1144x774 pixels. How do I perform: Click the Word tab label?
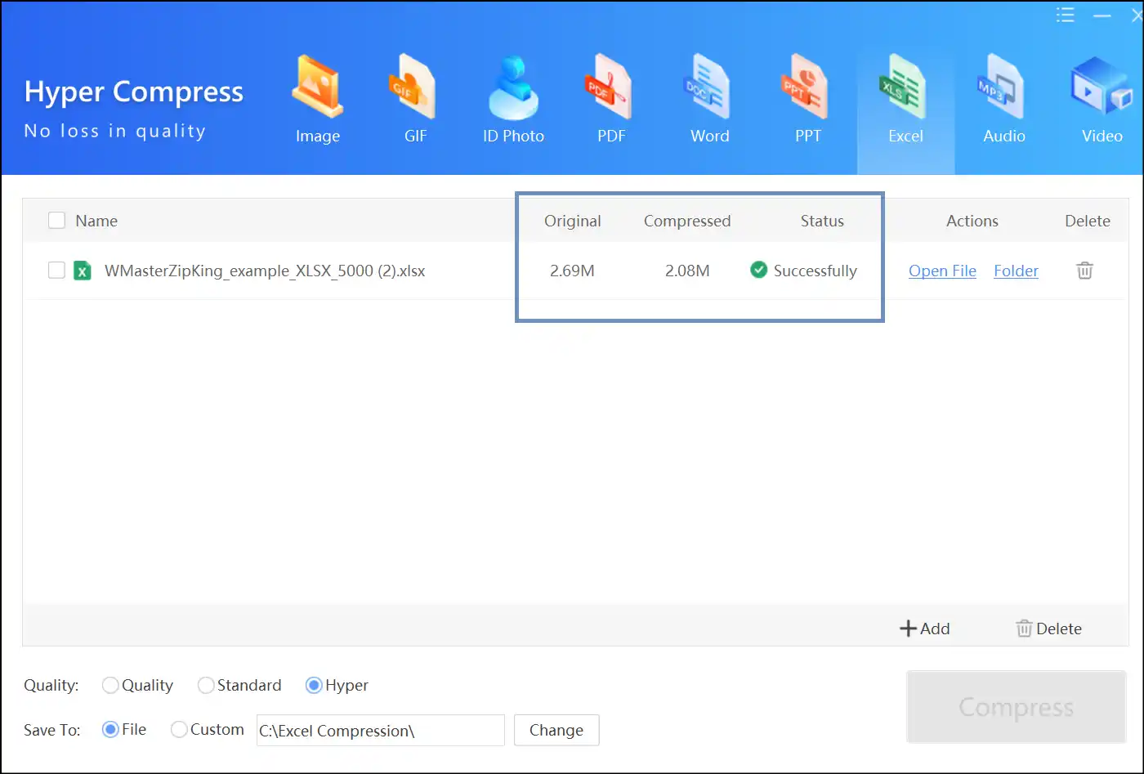pos(709,136)
